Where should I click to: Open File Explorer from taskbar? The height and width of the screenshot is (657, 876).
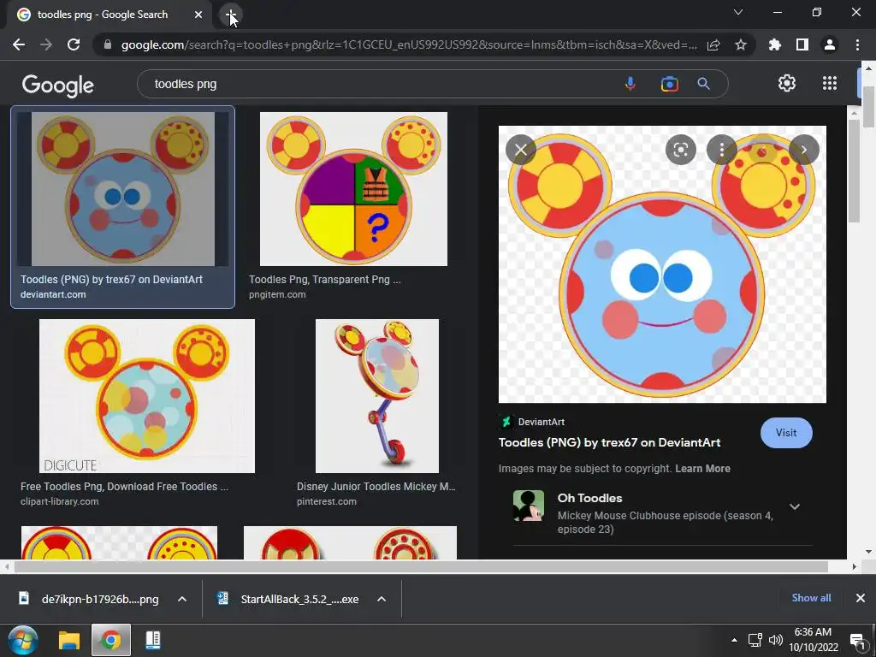(x=69, y=640)
